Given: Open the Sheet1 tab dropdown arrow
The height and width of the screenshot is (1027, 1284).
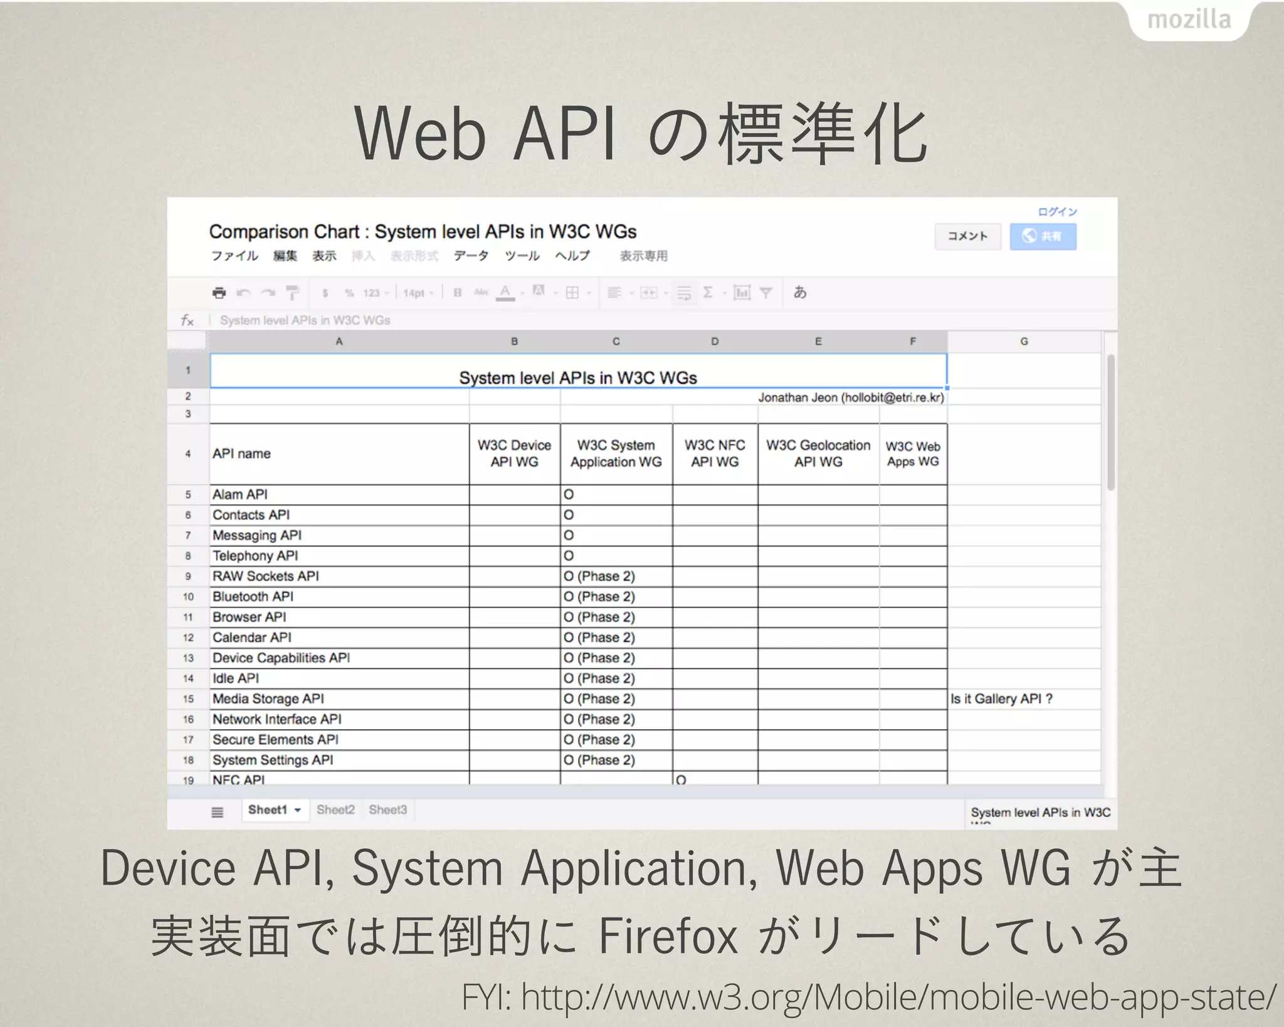Looking at the screenshot, I should pos(298,810).
